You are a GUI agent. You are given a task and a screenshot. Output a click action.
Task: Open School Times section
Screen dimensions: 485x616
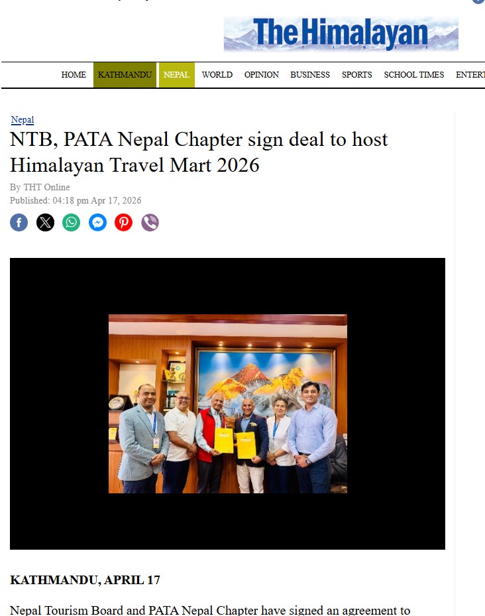(414, 75)
